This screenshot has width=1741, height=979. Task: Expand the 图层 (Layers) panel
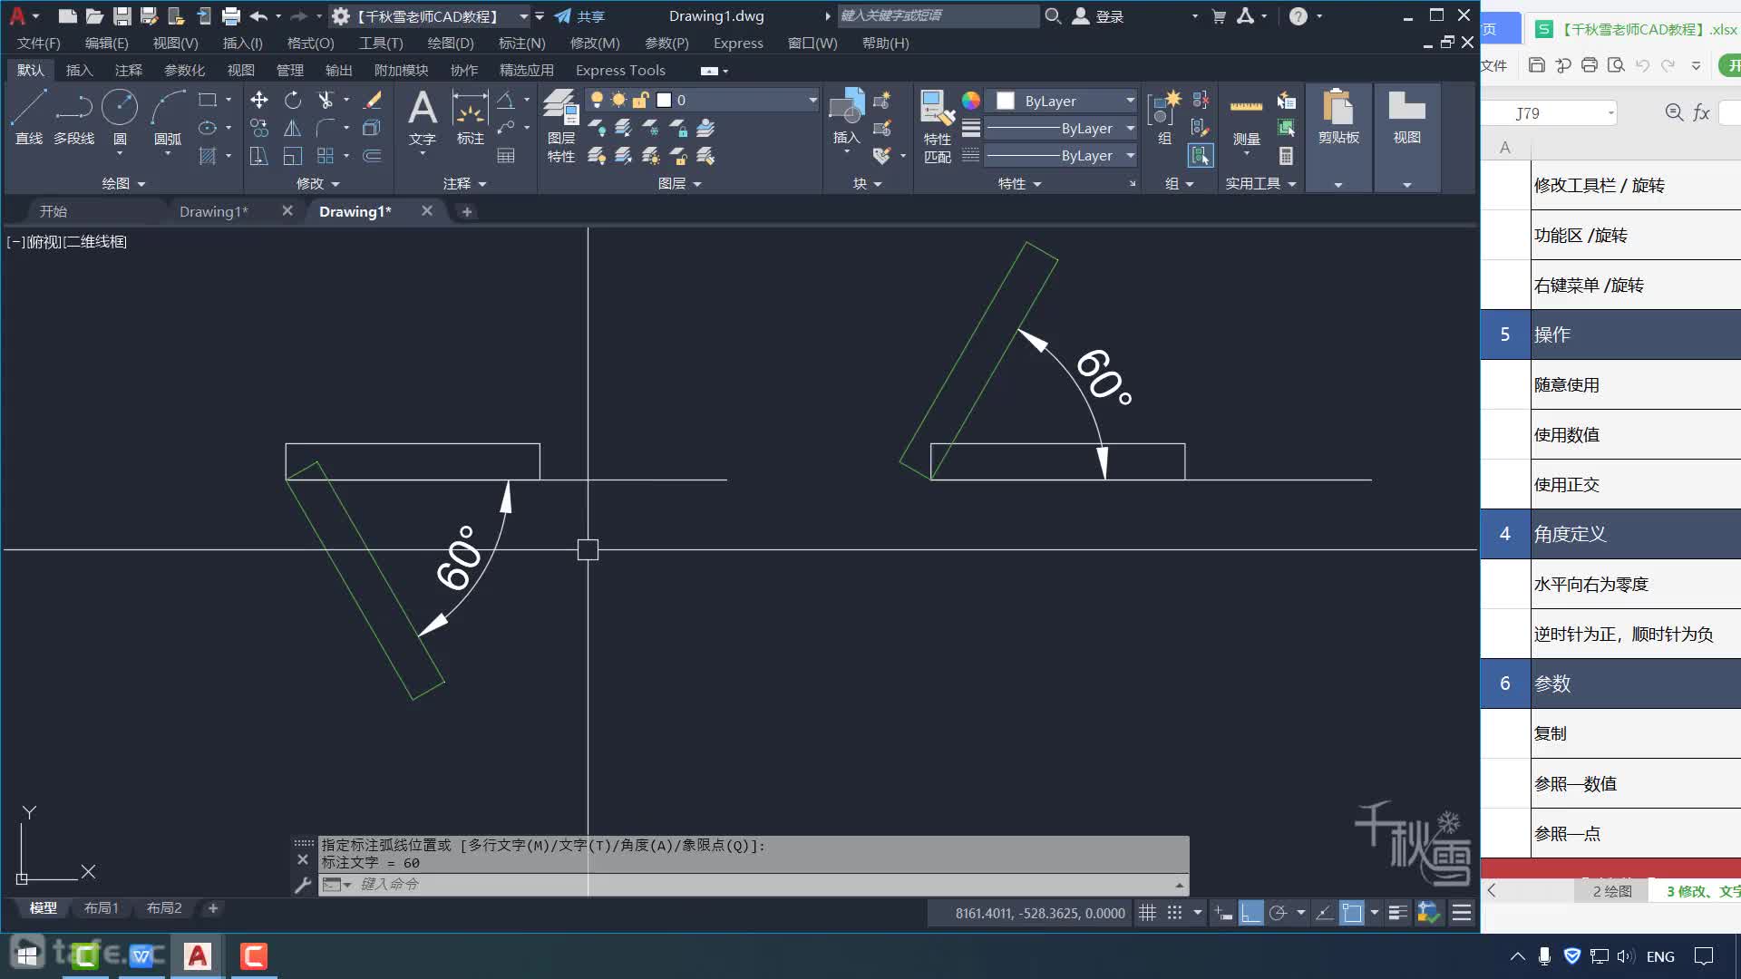click(x=680, y=183)
